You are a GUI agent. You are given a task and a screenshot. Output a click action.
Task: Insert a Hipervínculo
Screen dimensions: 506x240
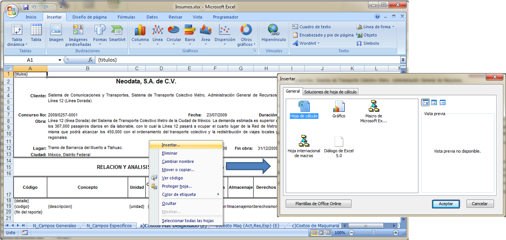click(x=274, y=33)
